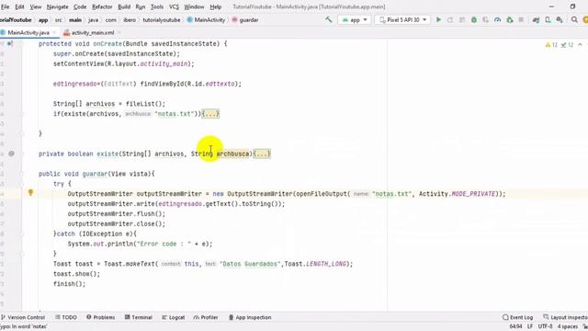This screenshot has height=331, width=588.
Task: Click the typos count indicator in the editor
Action: click(x=567, y=45)
